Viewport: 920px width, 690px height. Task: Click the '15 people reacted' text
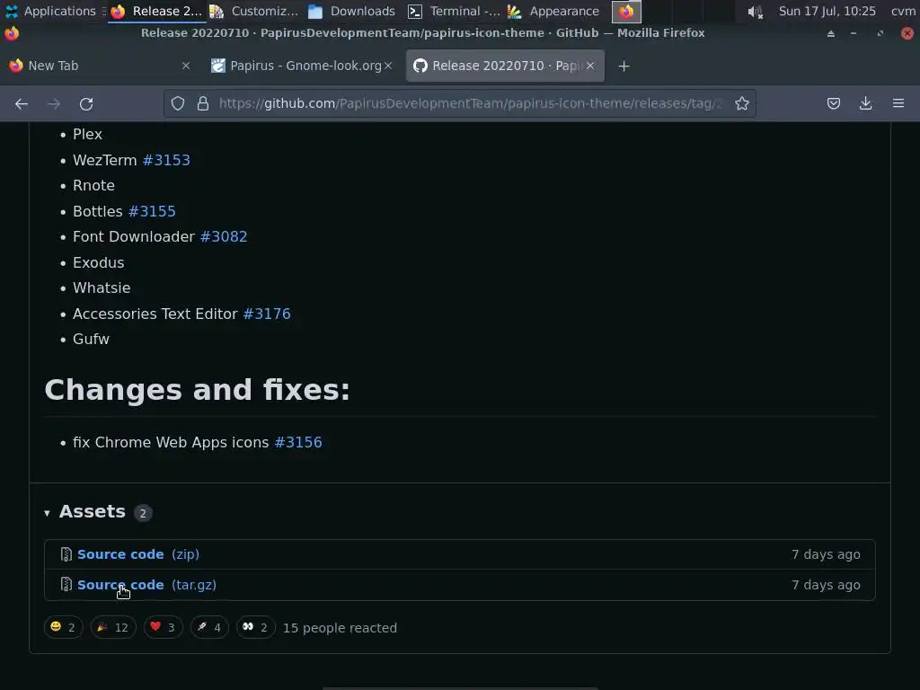pyautogui.click(x=340, y=628)
